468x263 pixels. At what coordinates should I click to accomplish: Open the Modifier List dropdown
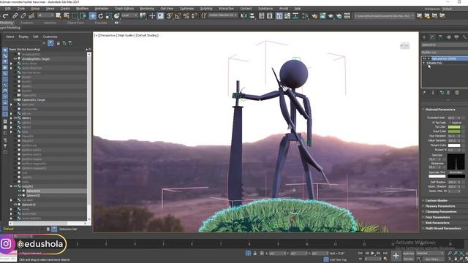coord(445,52)
